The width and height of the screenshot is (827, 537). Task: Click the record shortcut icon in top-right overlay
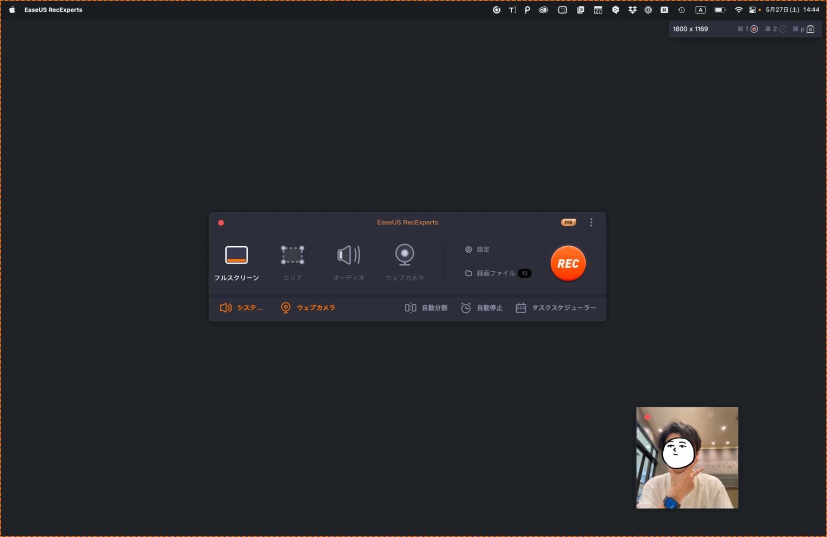[754, 29]
